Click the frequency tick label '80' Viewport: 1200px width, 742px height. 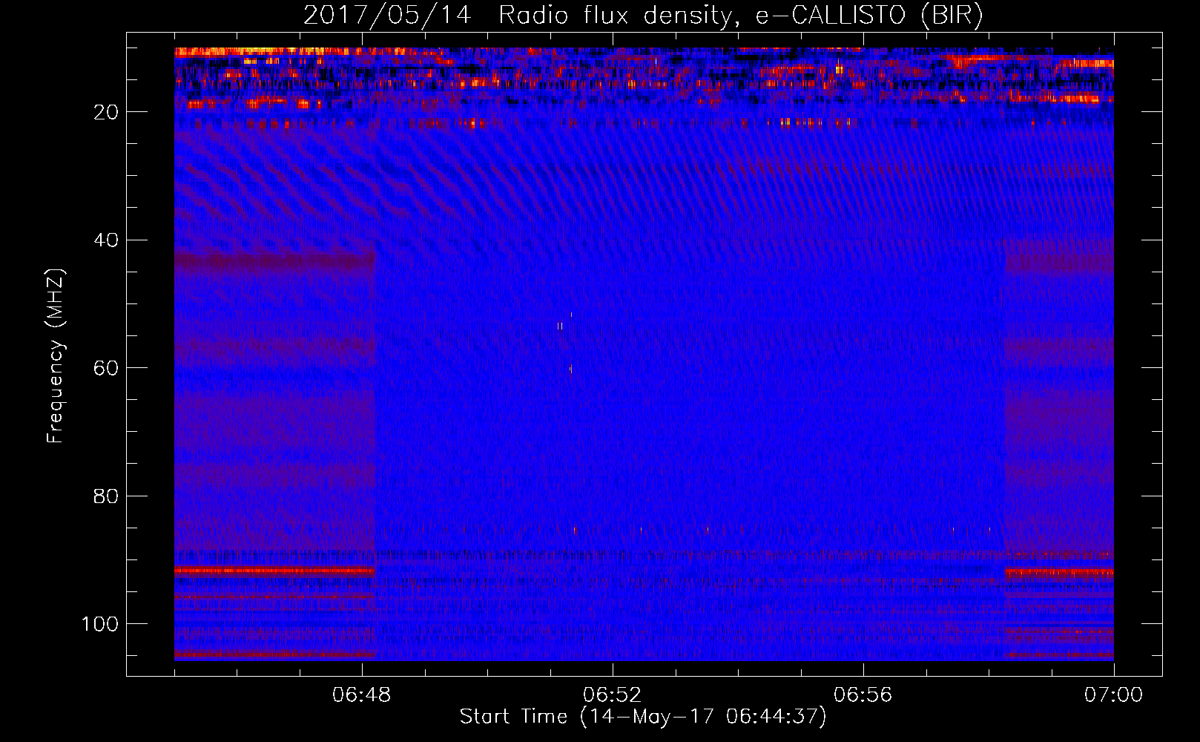pyautogui.click(x=107, y=496)
